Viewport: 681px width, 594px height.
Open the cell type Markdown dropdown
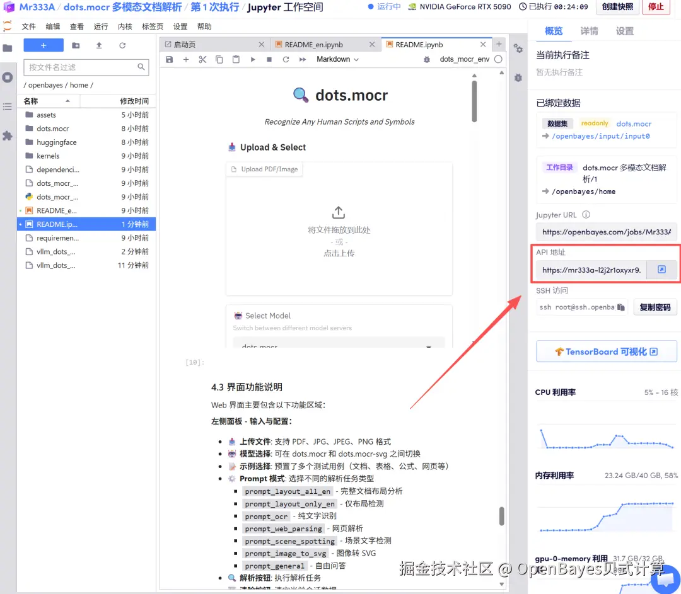tap(337, 59)
